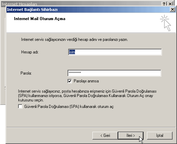
Task: Cancel the wizard with İptal
Action: [160, 135]
